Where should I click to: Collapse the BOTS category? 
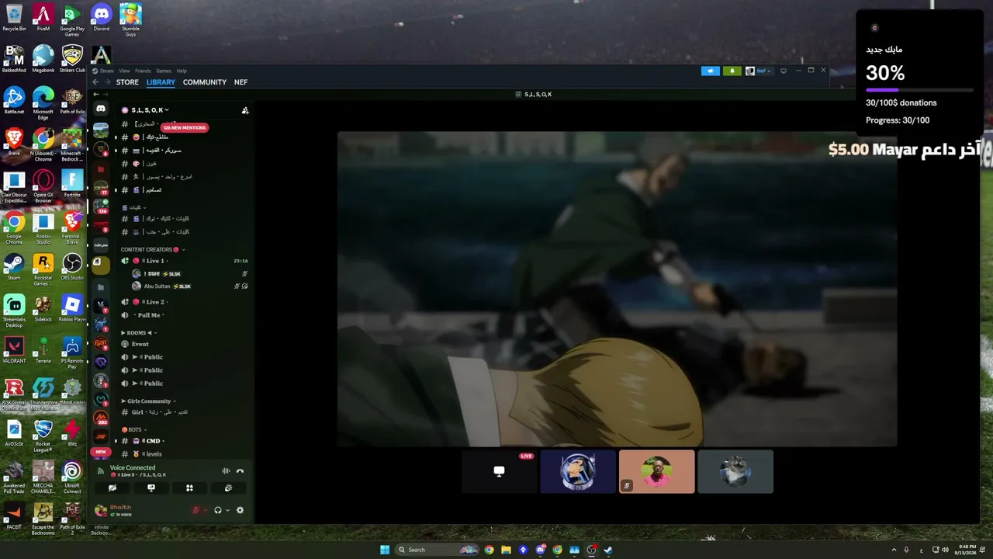point(134,429)
